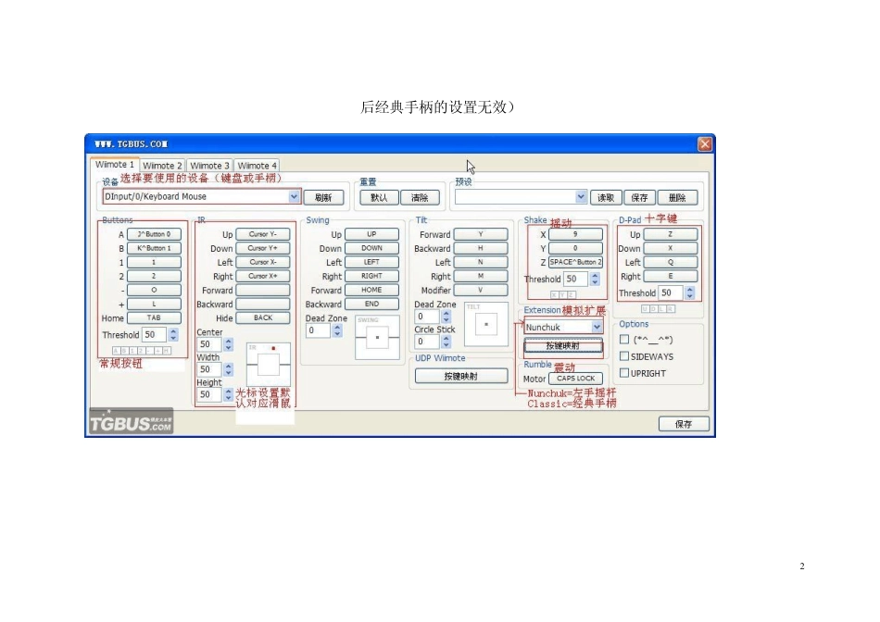The width and height of the screenshot is (880, 622).
Task: Close the WWW.TGBUS.COM window
Action: 705,144
